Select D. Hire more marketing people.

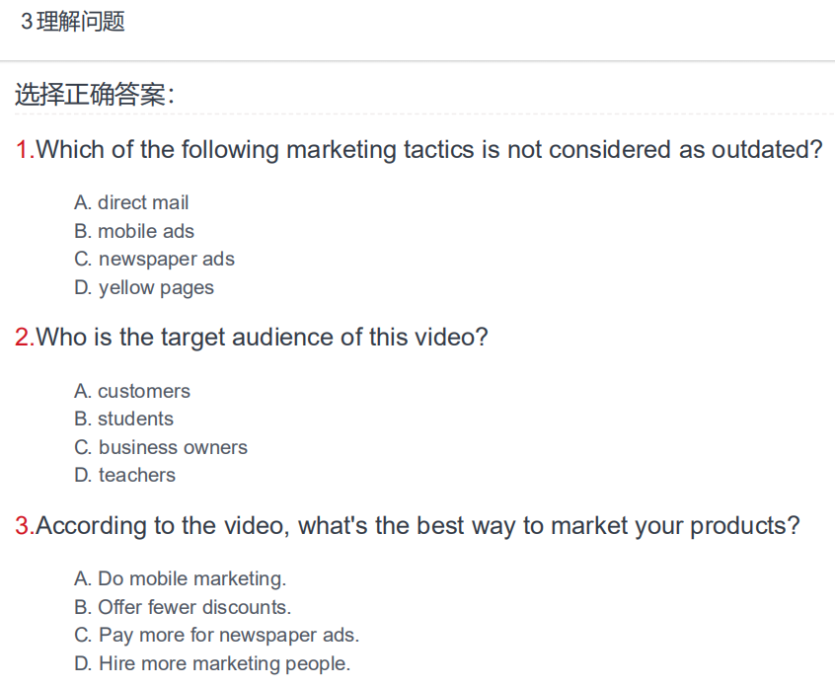212,663
